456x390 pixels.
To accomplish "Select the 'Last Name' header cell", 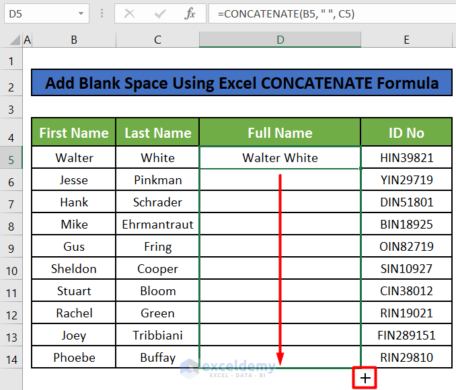I will click(157, 132).
